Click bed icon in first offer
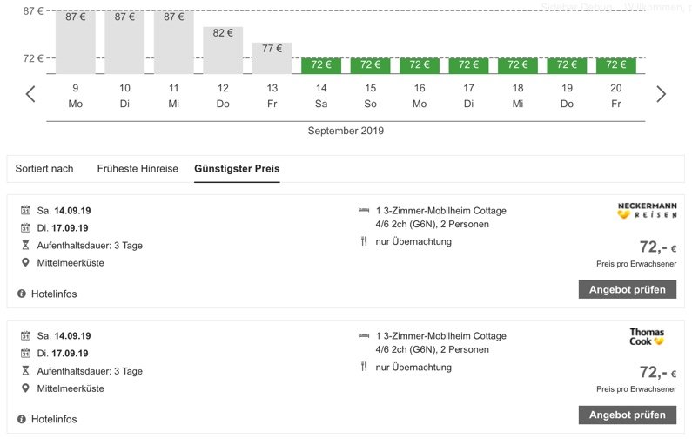Image resolution: width=692 pixels, height=439 pixels. coord(364,211)
